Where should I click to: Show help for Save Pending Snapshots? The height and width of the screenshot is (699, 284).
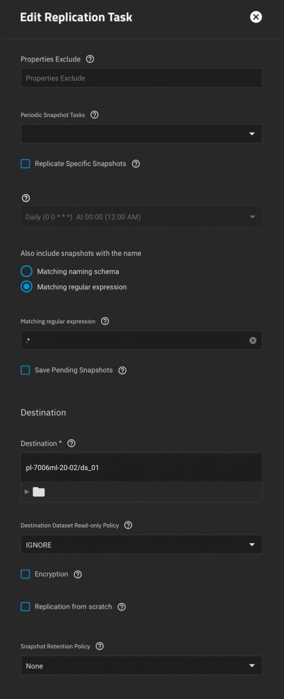122,370
